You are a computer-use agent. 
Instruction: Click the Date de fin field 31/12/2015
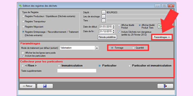pos(106,31)
